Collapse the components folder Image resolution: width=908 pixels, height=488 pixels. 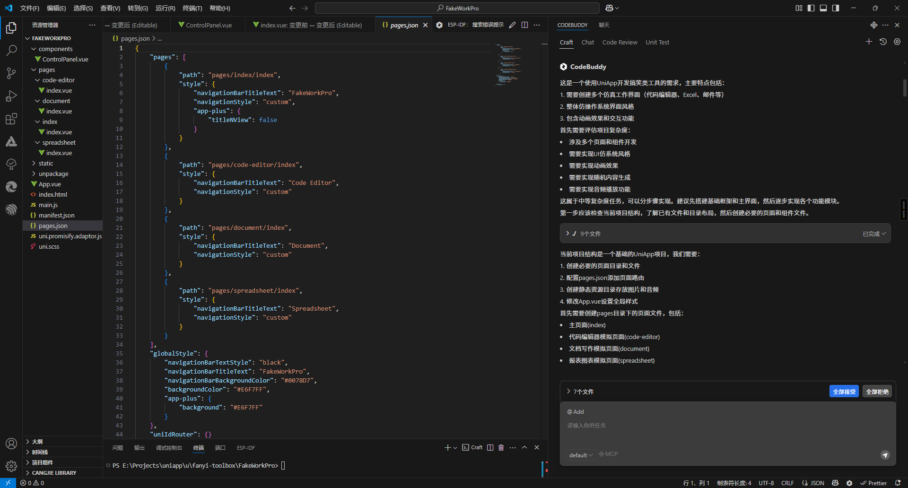(34, 49)
